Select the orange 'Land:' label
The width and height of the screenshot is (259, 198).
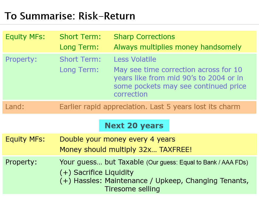[x=15, y=107]
